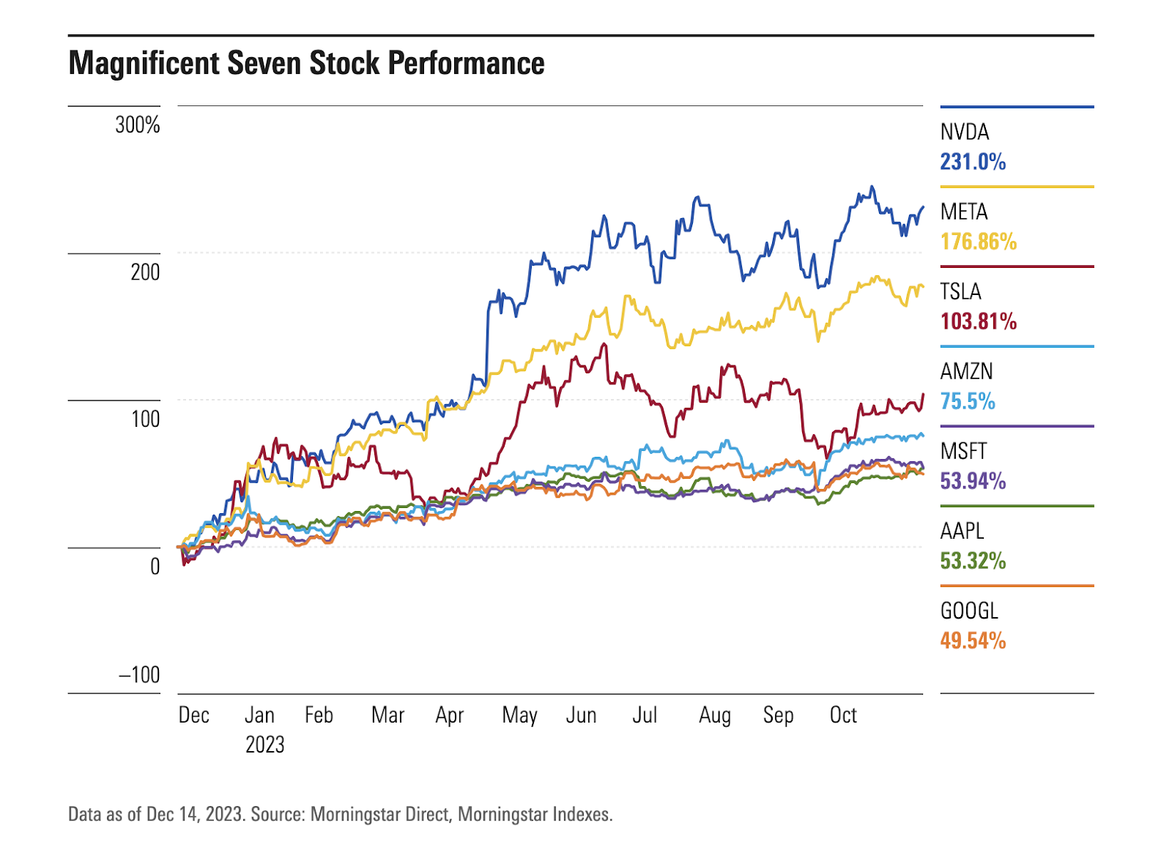The image size is (1172, 858).
Task: Click the –100 y-axis label
Action: [139, 674]
